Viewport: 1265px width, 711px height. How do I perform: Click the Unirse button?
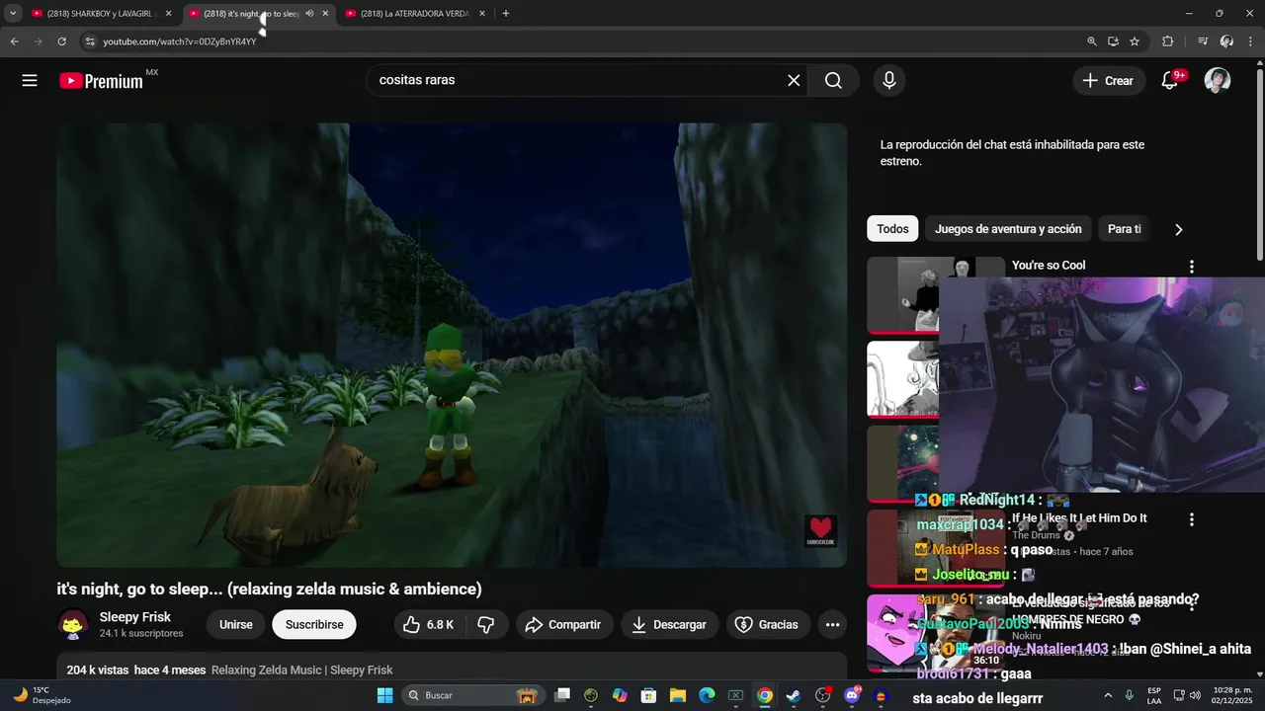tap(236, 624)
